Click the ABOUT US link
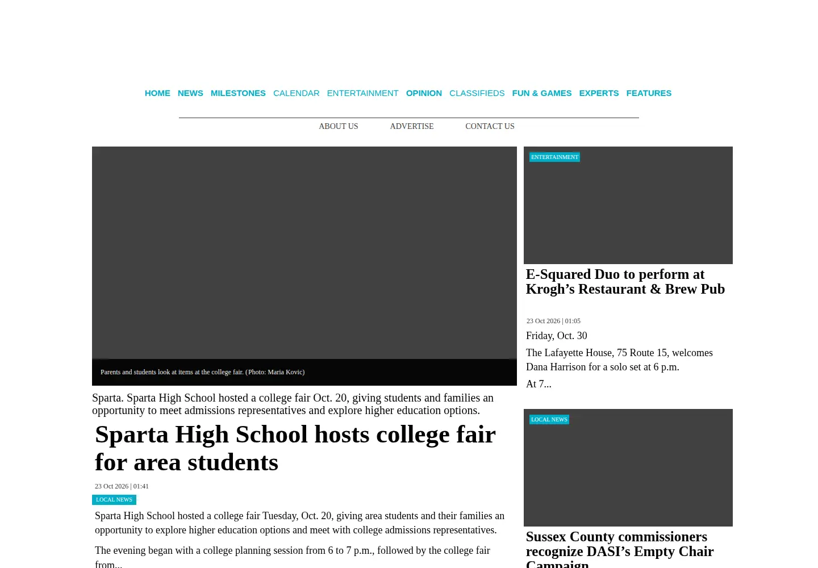This screenshot has width=818, height=568. (x=339, y=127)
